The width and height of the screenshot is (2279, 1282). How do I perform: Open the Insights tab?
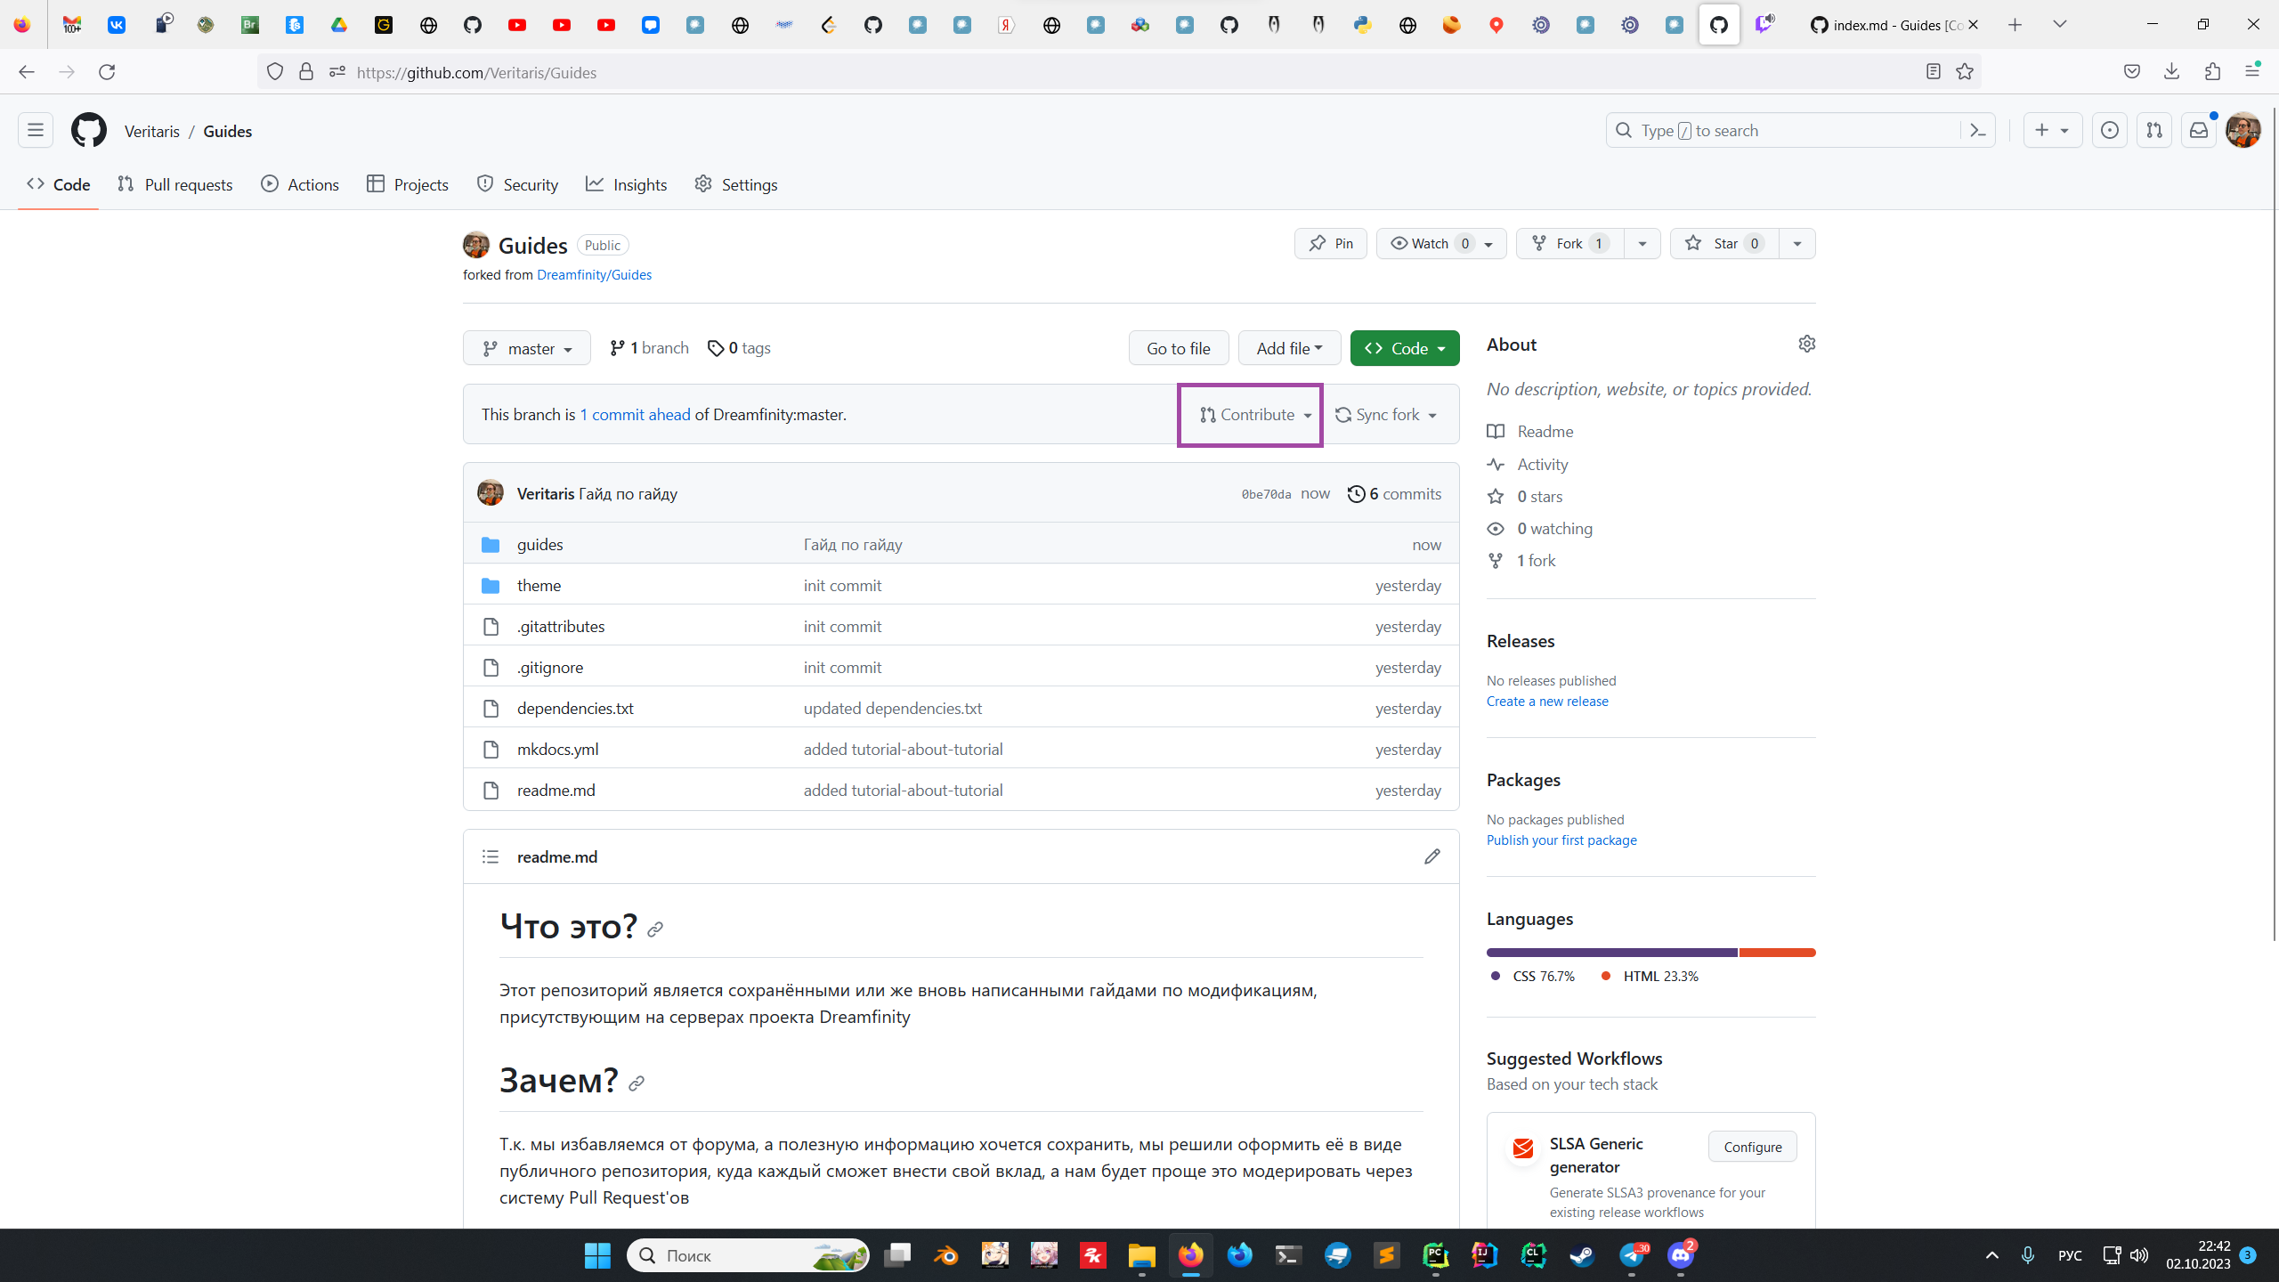pos(627,184)
